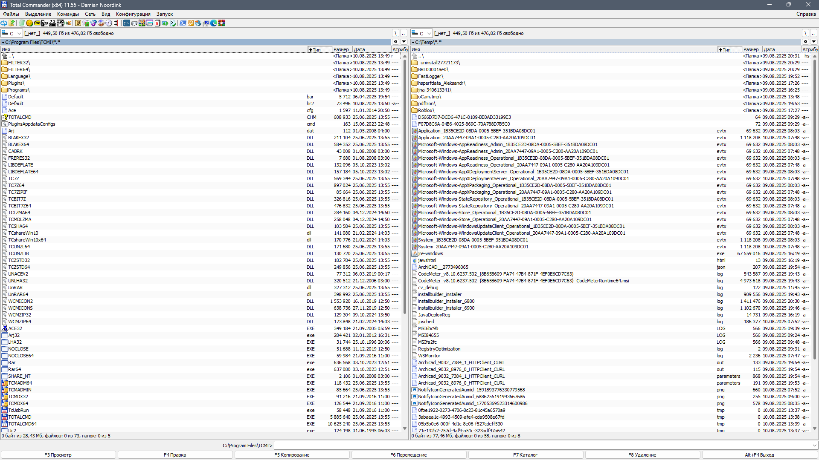The width and height of the screenshot is (819, 460).
Task: Click the 7z SFX toolbar icon
Action: click(x=52, y=23)
